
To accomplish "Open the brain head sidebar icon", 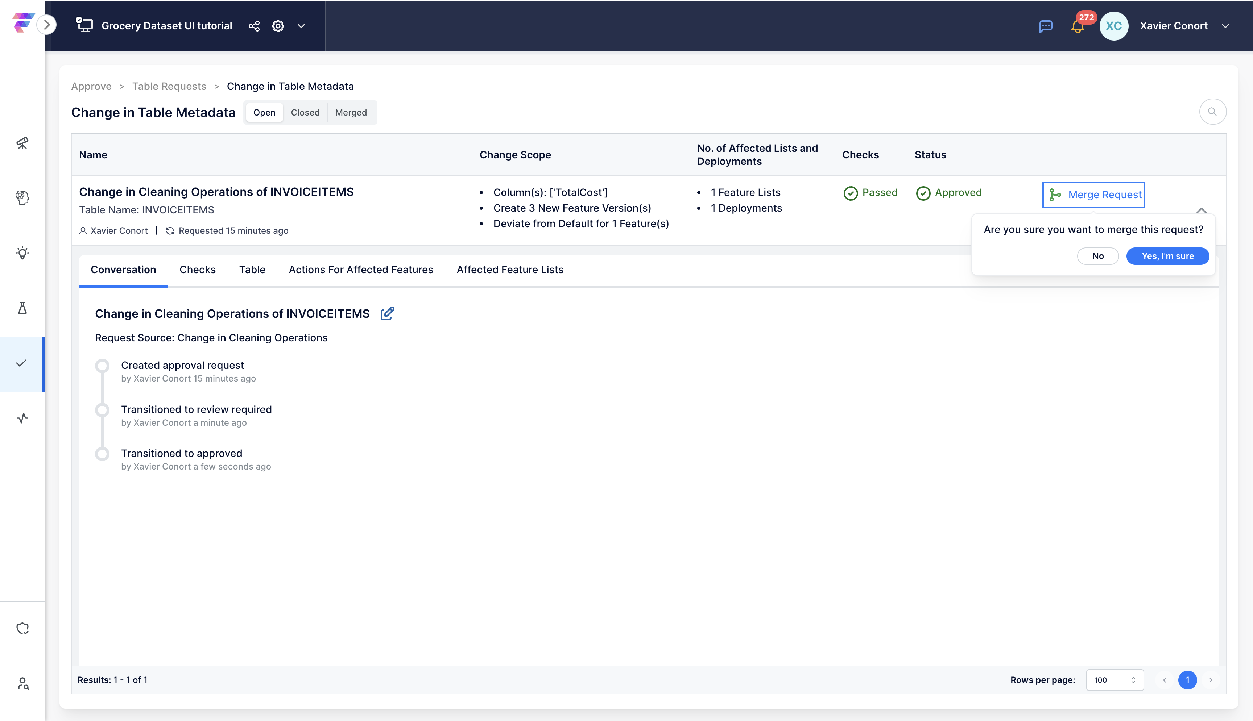I will (22, 197).
